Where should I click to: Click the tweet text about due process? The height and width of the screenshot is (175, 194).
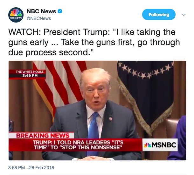point(94,42)
